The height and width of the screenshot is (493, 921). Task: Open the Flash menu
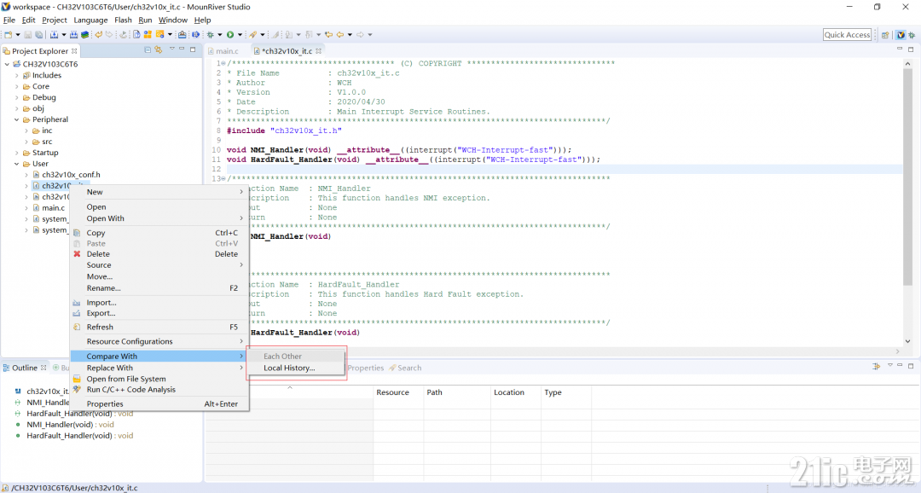(x=123, y=20)
